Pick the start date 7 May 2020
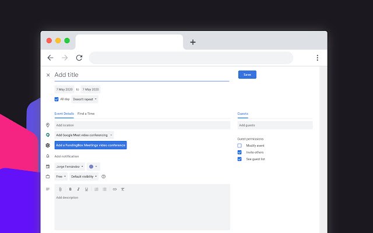Viewport: 373px width, 233px height. (x=64, y=89)
